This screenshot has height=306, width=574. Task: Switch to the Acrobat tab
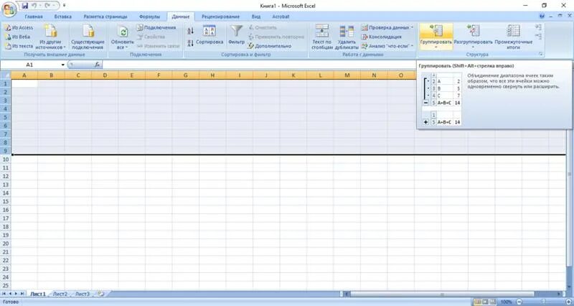[281, 17]
